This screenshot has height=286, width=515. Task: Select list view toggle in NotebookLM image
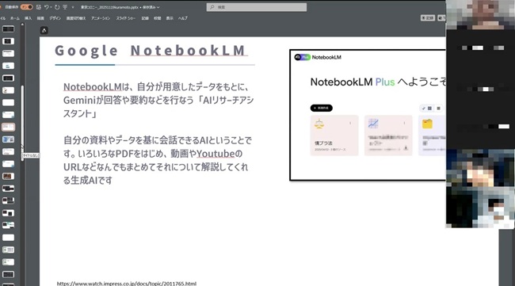pyautogui.click(x=438, y=109)
